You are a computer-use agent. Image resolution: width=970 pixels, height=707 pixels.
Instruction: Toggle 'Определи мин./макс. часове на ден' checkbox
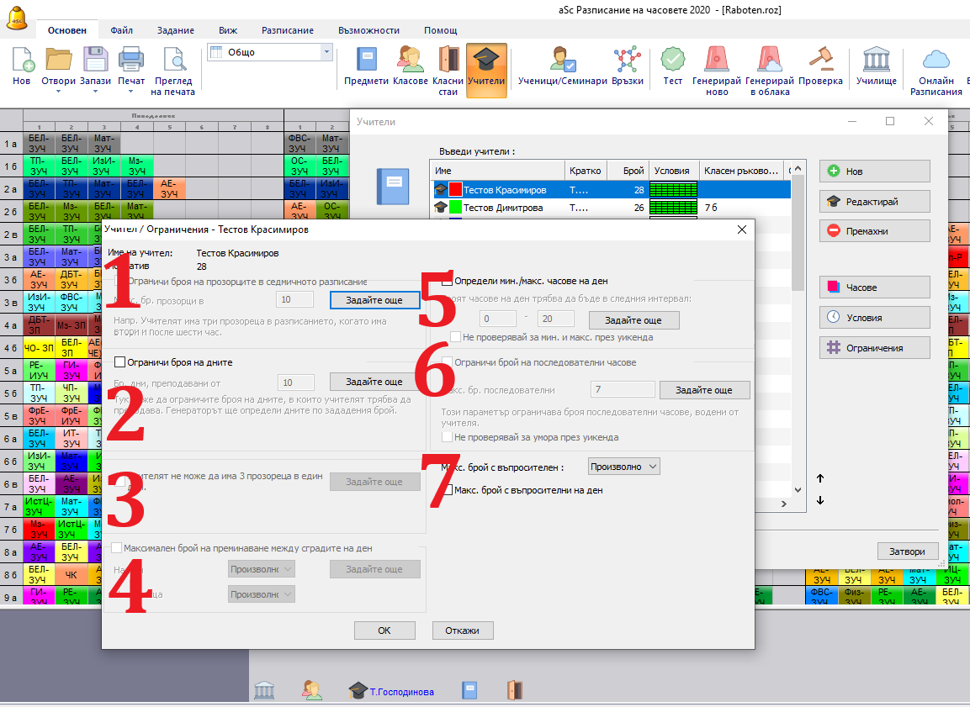click(x=447, y=281)
